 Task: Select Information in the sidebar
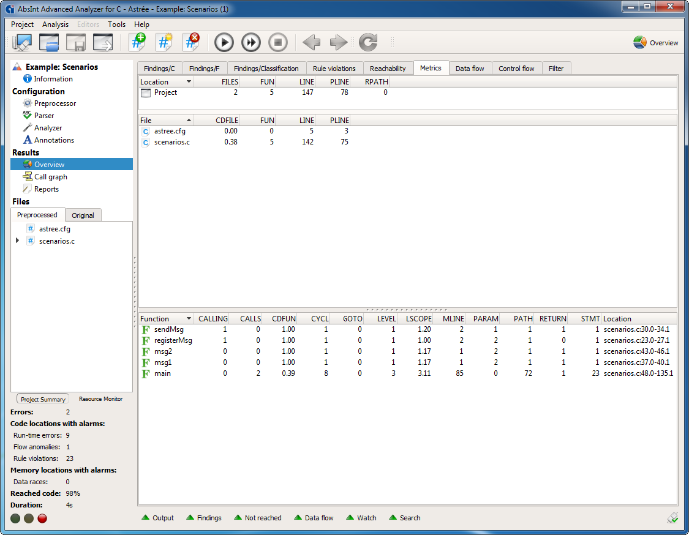coord(48,79)
